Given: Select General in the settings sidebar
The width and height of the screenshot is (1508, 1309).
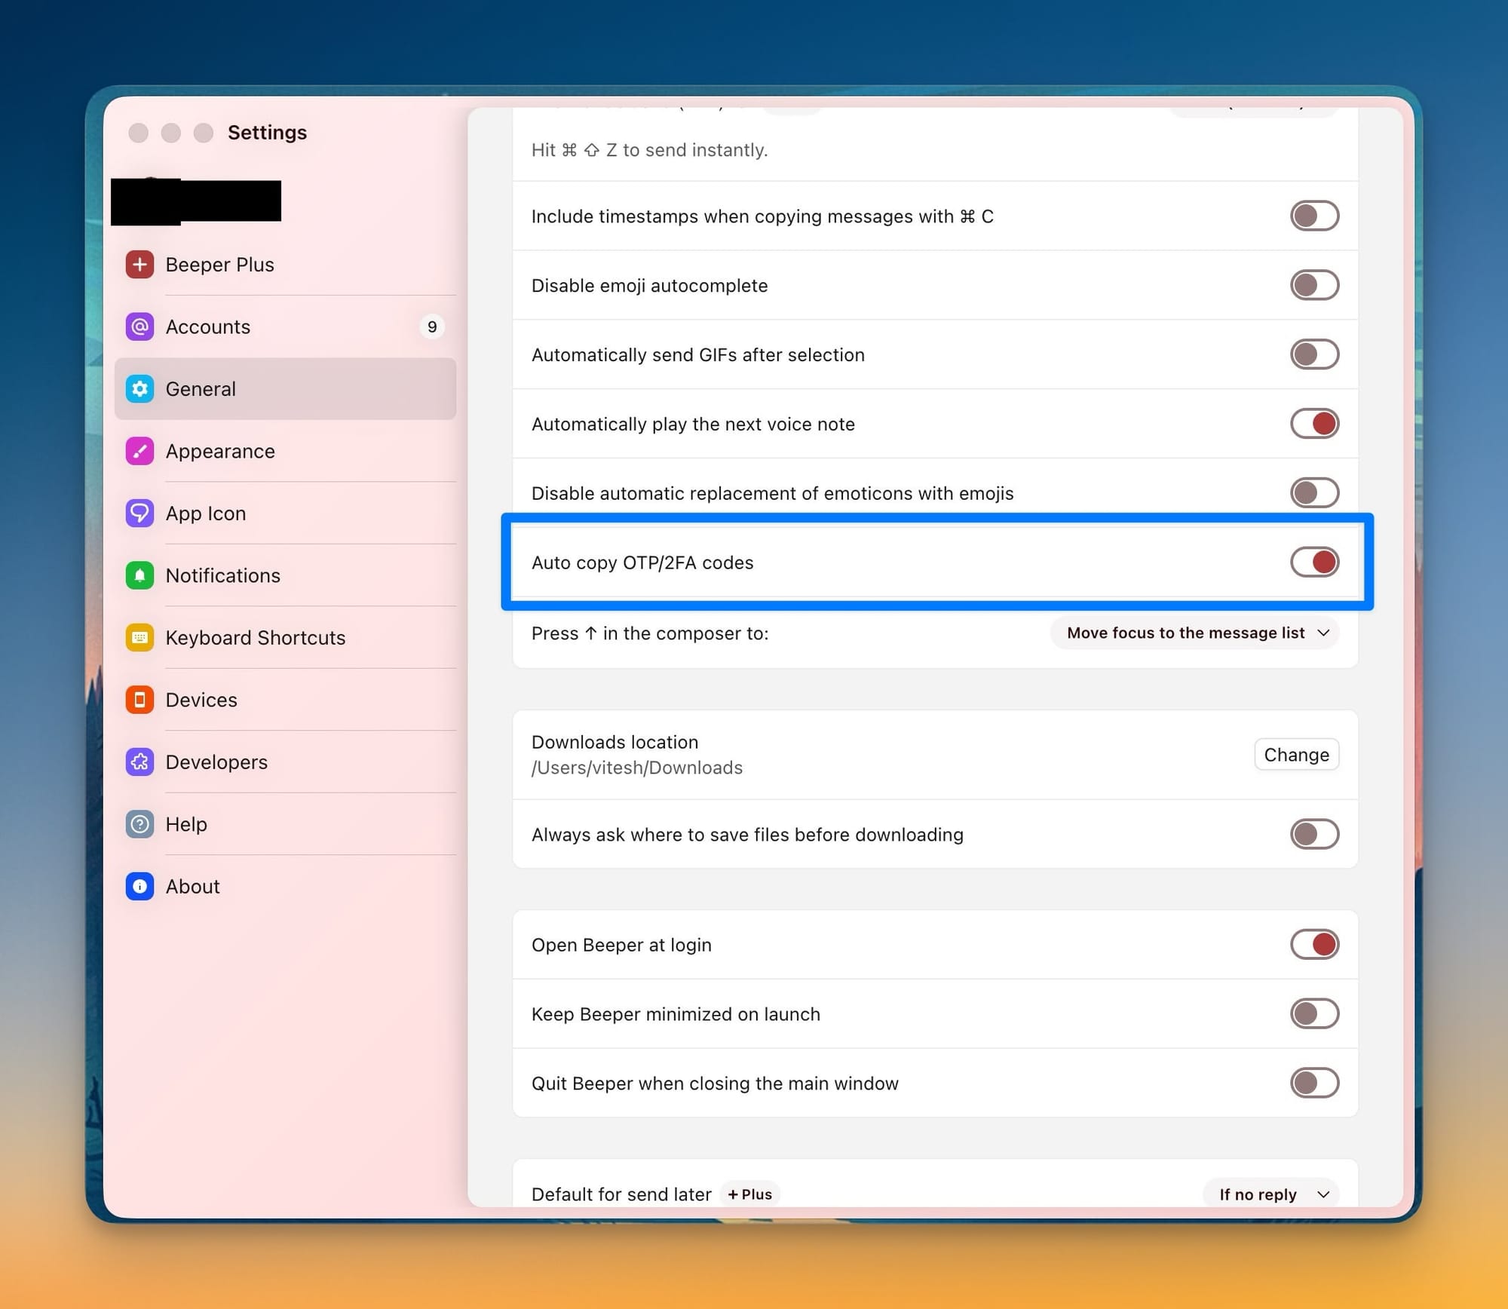Looking at the screenshot, I should pyautogui.click(x=201, y=389).
